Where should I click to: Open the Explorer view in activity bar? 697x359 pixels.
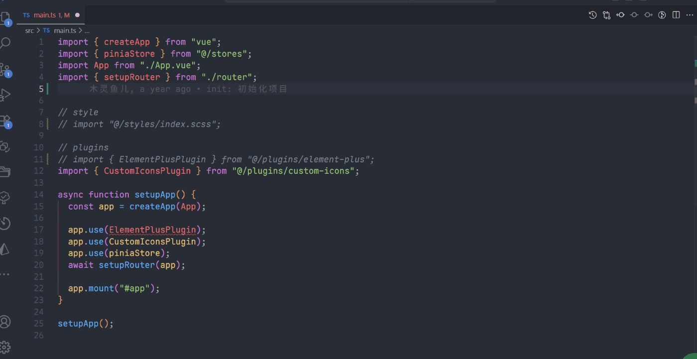click(5, 18)
